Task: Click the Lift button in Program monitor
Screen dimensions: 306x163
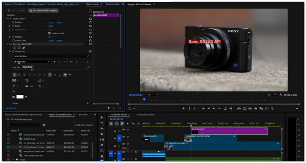Action: point(239,108)
